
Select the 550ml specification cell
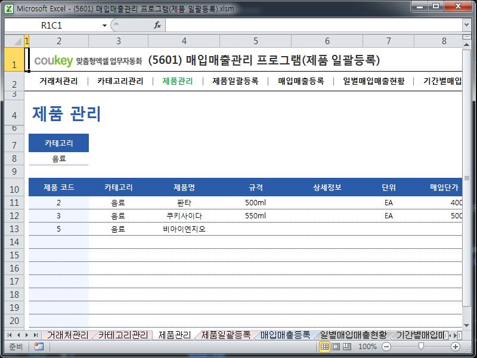(256, 216)
